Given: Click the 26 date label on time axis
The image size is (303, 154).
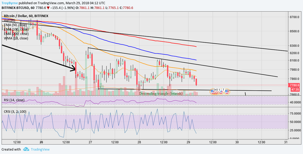Looking at the screenshot, I should [41, 142].
